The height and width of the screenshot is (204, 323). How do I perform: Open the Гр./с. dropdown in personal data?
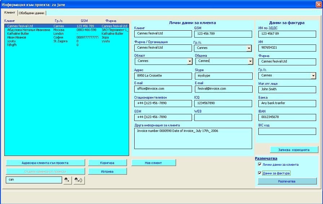pos(249,48)
